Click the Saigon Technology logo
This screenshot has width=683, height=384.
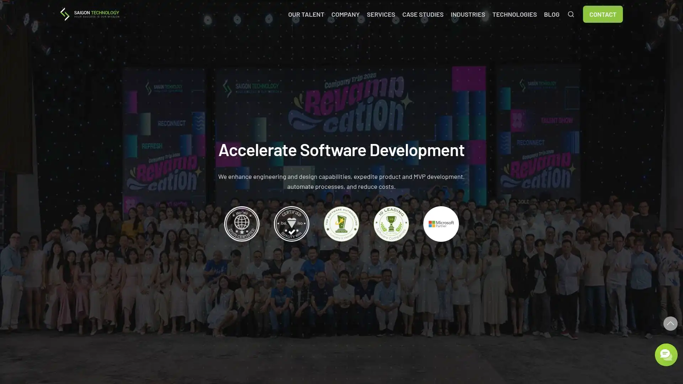(x=90, y=14)
